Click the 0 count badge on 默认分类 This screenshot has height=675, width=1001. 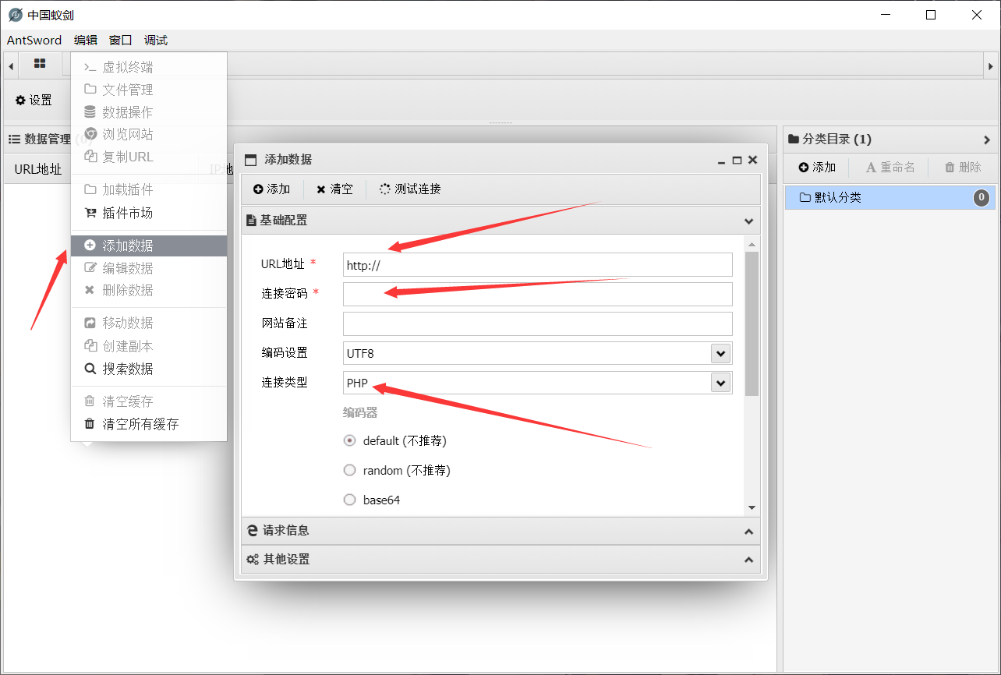[x=982, y=198]
